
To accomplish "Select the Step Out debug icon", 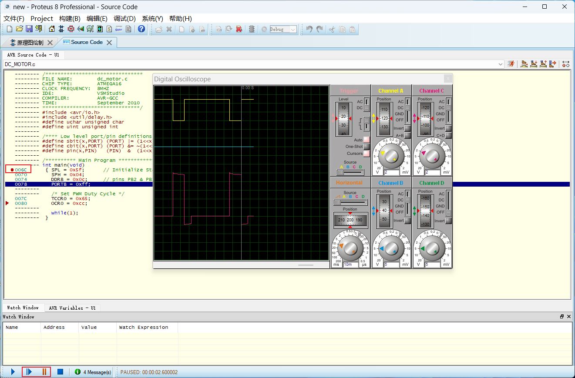I will [x=543, y=64].
